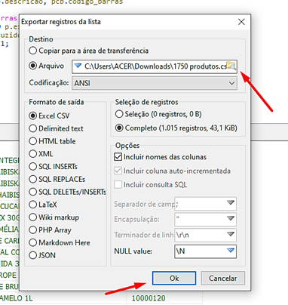The image size is (288, 305).
Task: Toggle Incluir nomes das colunas checkbox
Action: 161,157
